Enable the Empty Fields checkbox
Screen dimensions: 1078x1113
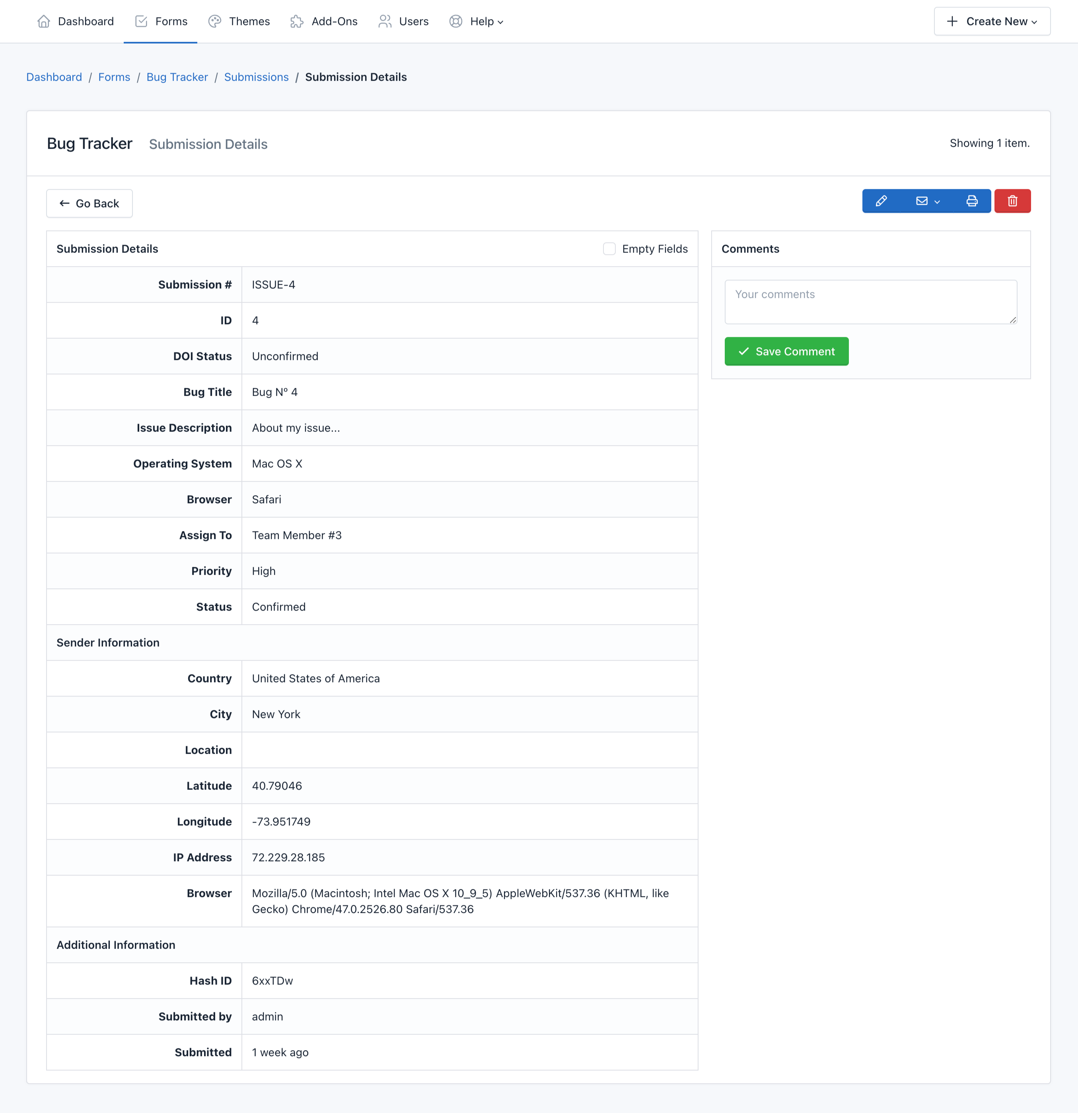click(x=609, y=249)
